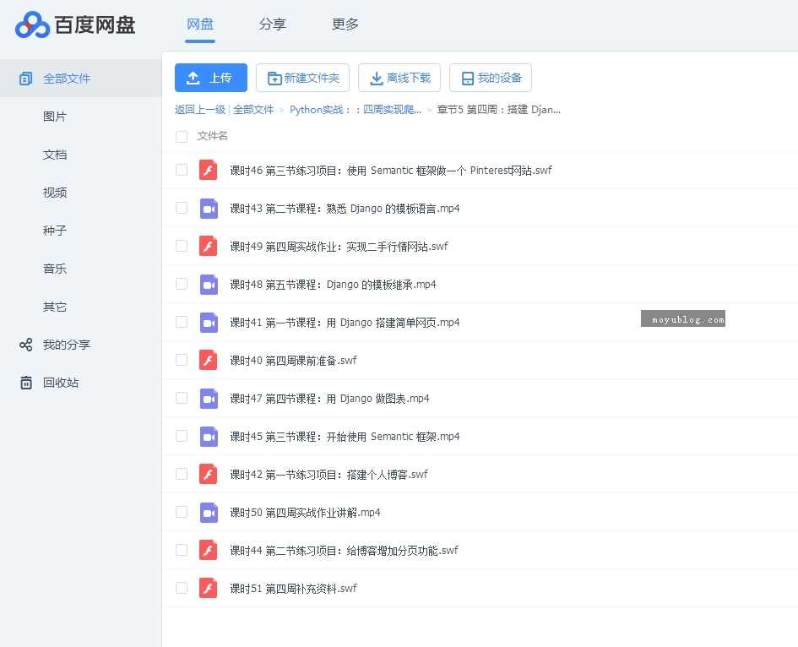Screen dimensions: 798x647
Task: Open the 更多 dropdown menu
Action: [x=345, y=24]
